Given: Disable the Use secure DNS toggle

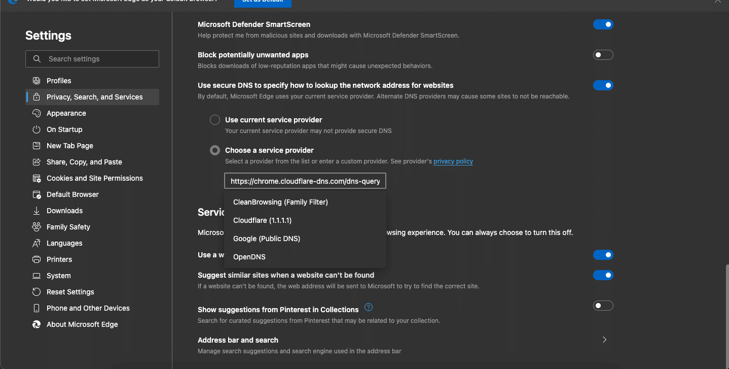Looking at the screenshot, I should coord(603,85).
